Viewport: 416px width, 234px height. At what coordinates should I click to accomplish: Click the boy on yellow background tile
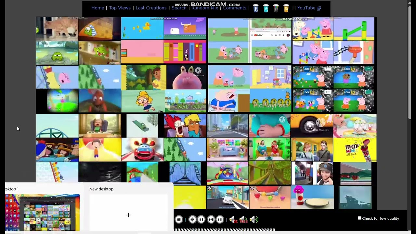click(100, 149)
